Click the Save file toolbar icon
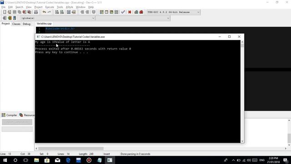This screenshot has width=291, height=164. 15,12
